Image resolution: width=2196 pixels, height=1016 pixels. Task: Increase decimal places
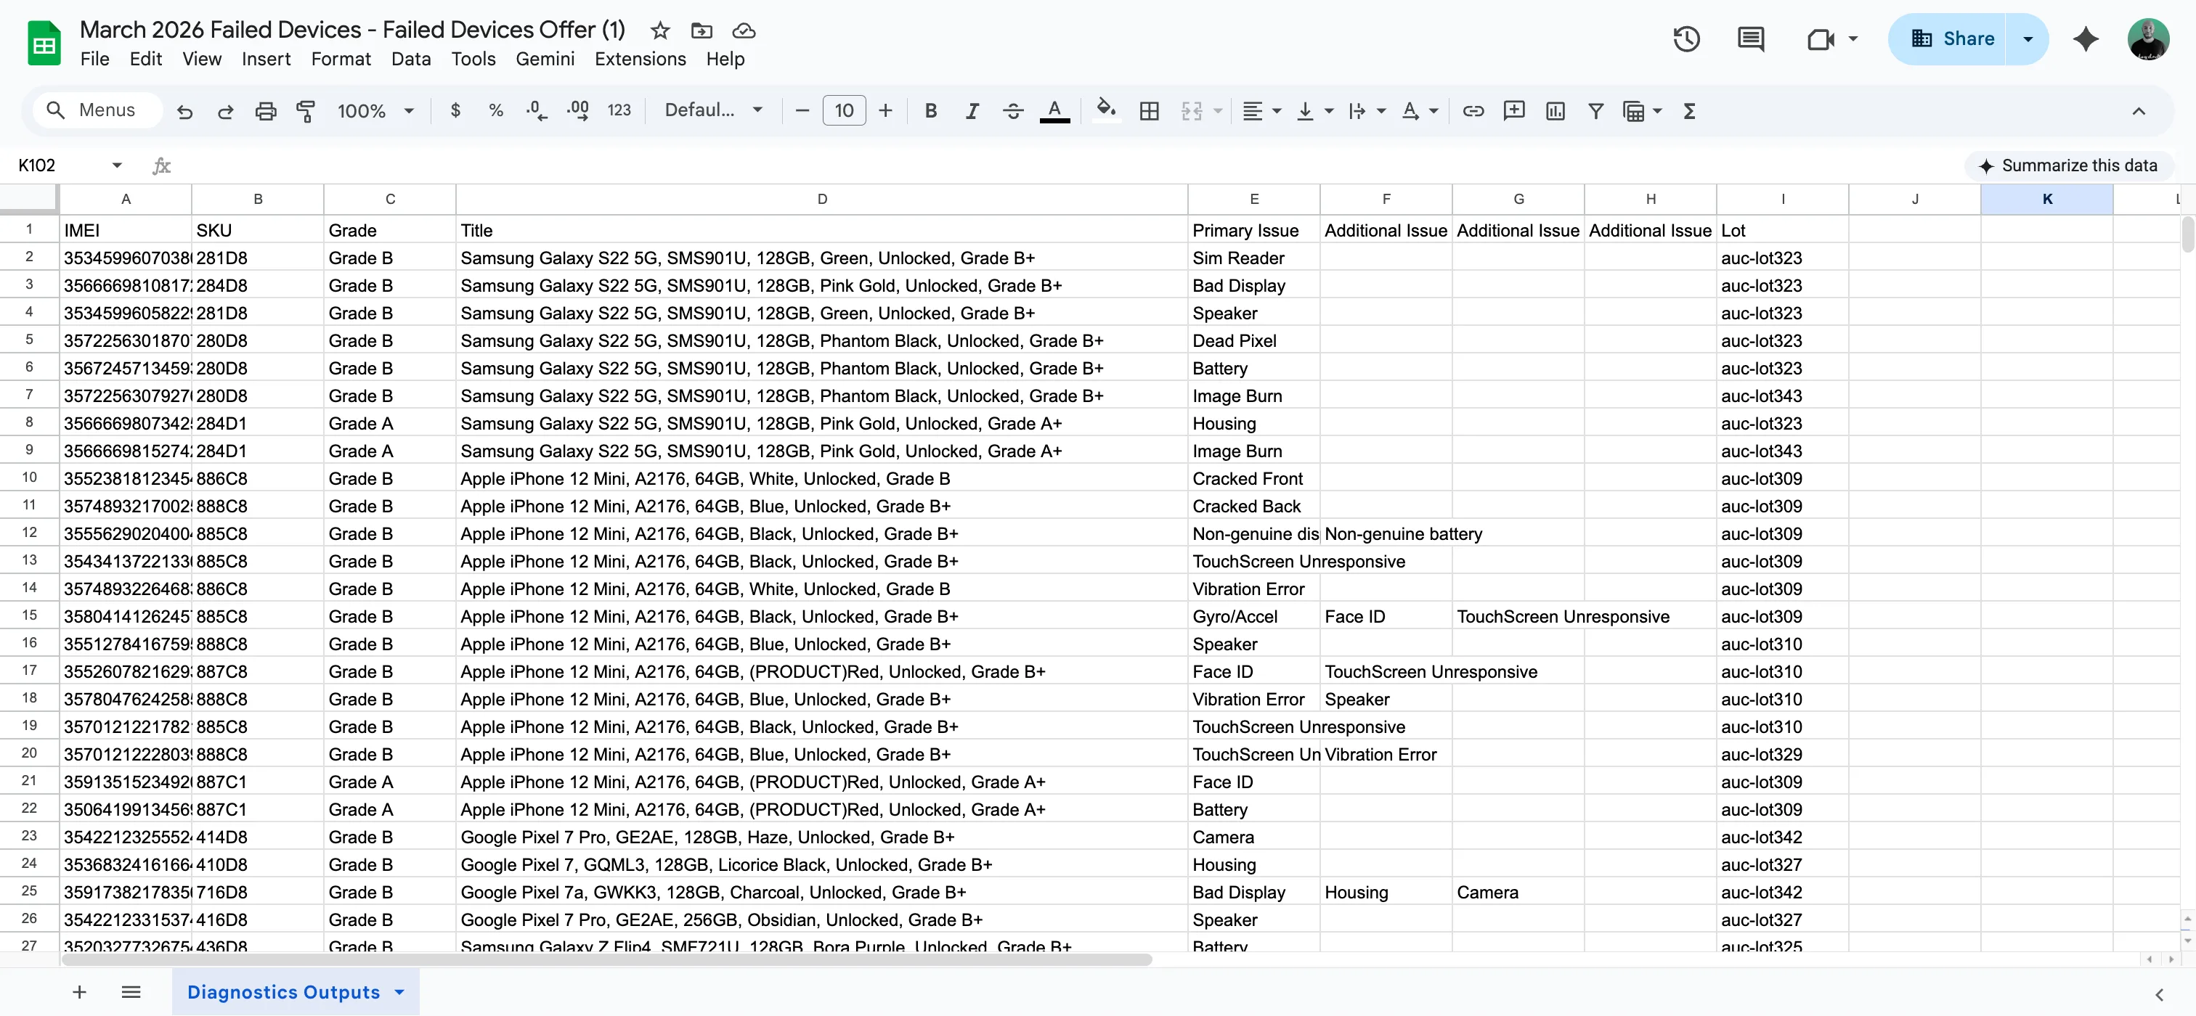(577, 111)
